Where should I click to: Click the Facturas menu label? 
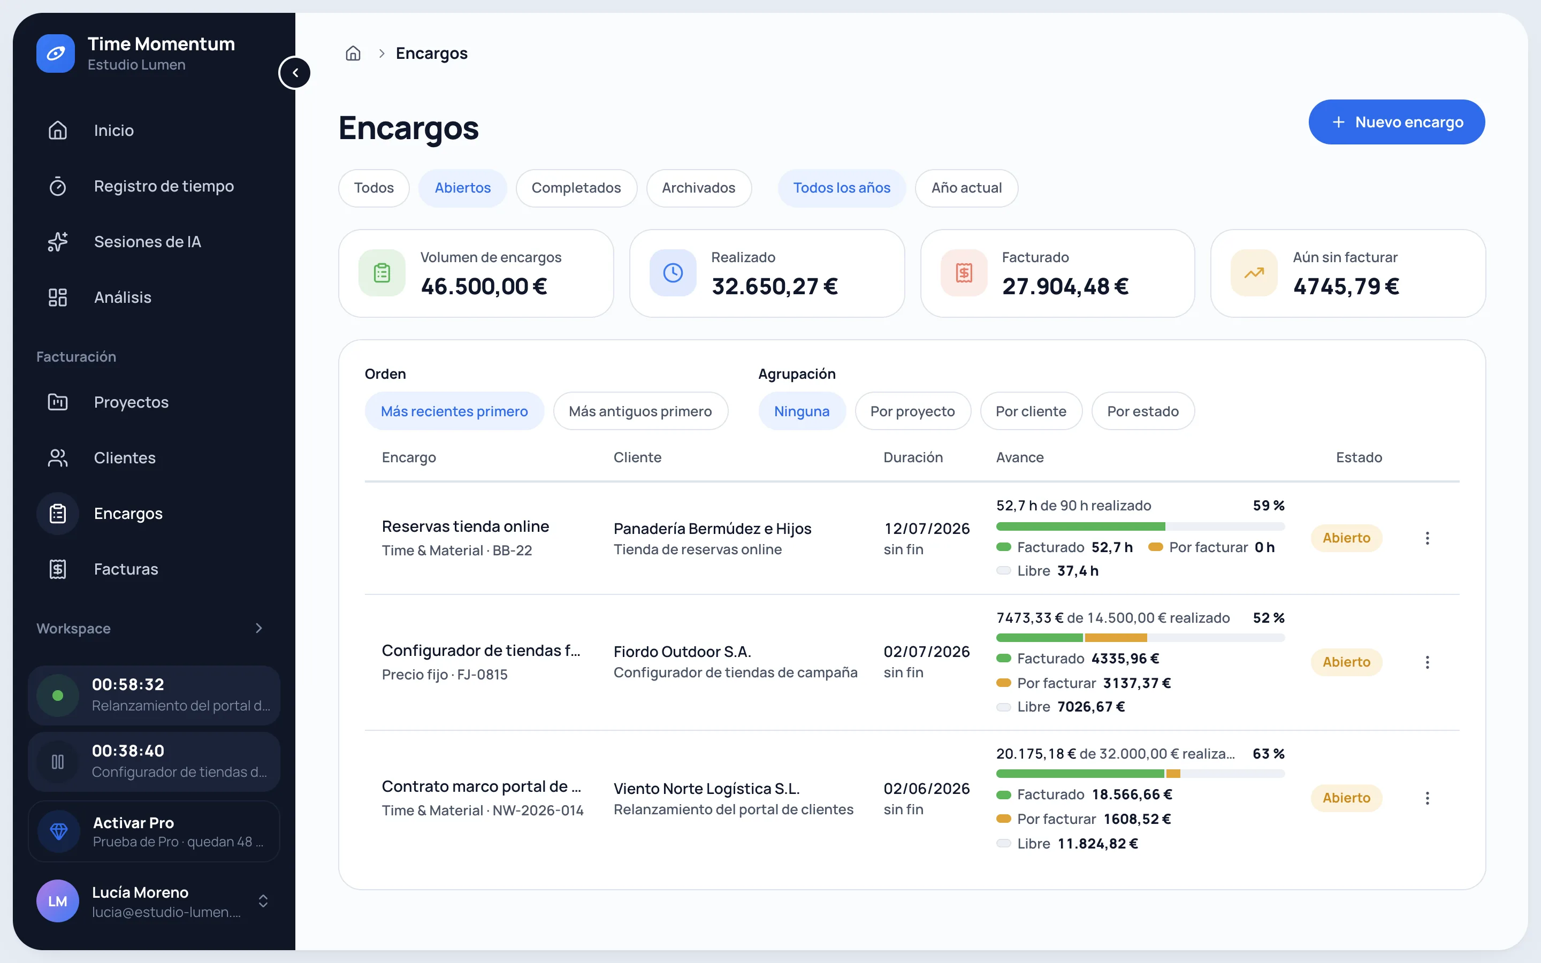pos(126,569)
